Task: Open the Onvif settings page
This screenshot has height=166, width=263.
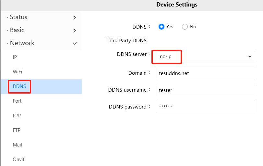Action: tap(18, 160)
